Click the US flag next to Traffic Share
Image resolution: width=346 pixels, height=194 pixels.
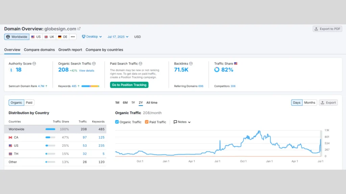(236, 63)
